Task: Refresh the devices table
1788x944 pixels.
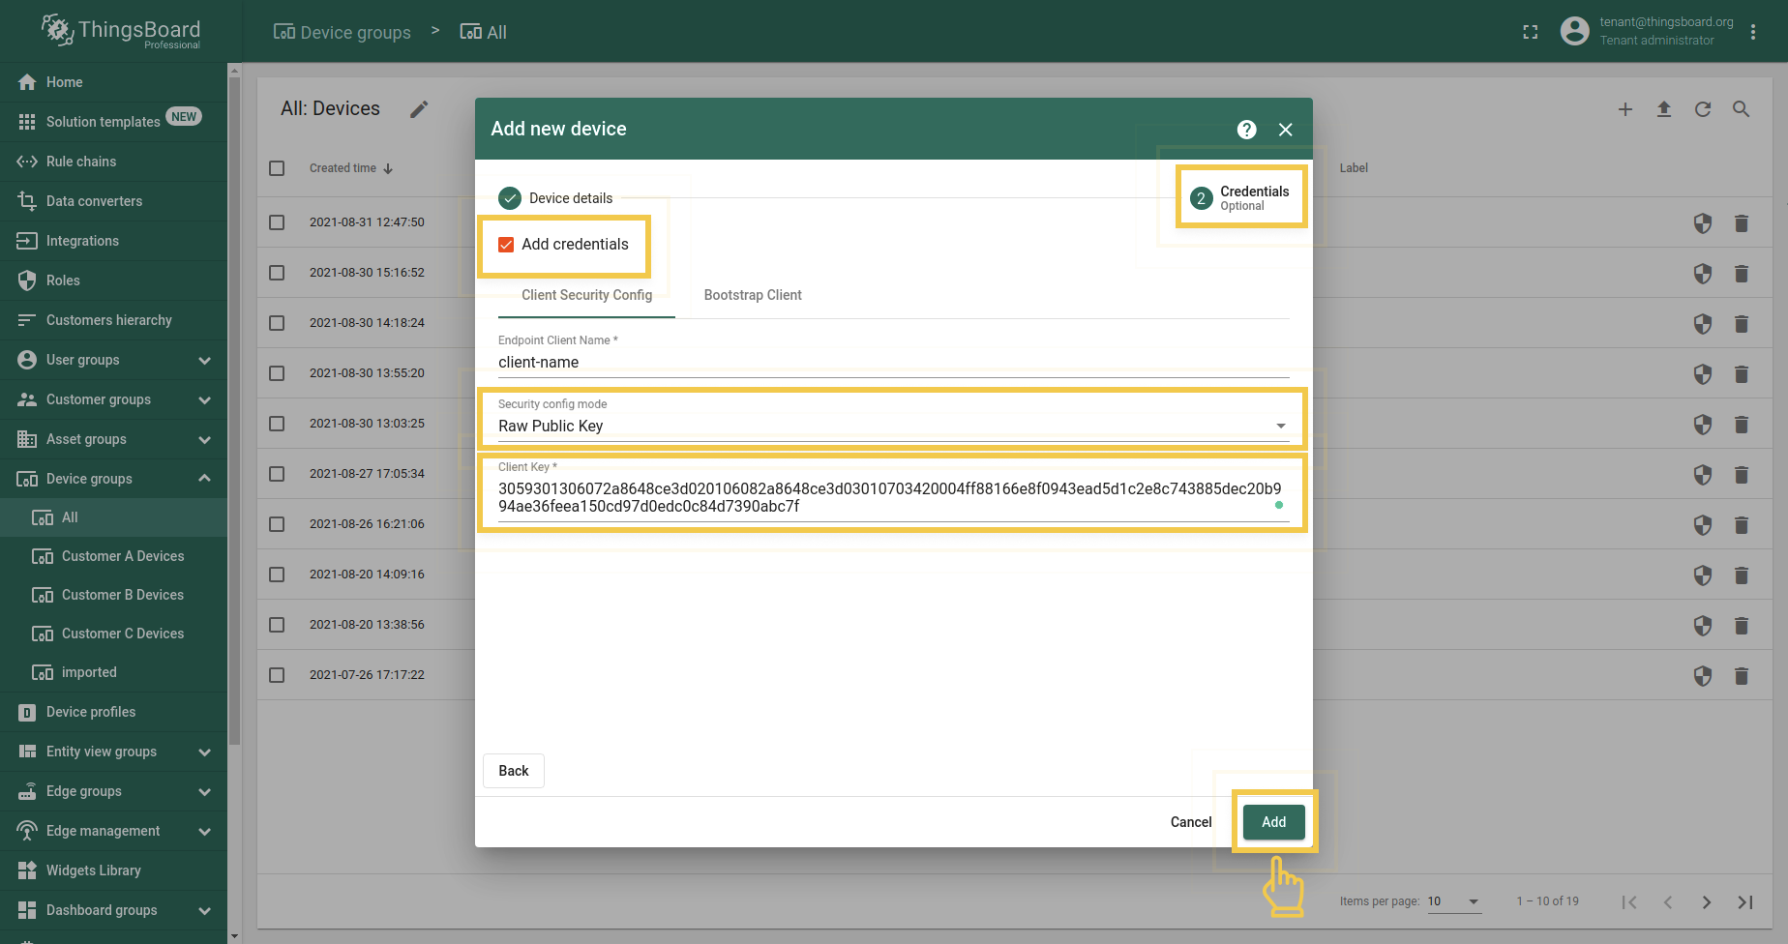Action: click(x=1703, y=109)
